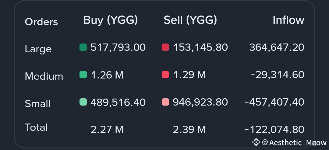Select the Small orders row label
Viewport: 329px width, 150px height.
(37, 103)
